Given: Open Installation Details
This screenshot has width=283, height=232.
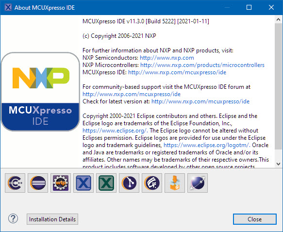Looking at the screenshot, I should click(x=52, y=219).
